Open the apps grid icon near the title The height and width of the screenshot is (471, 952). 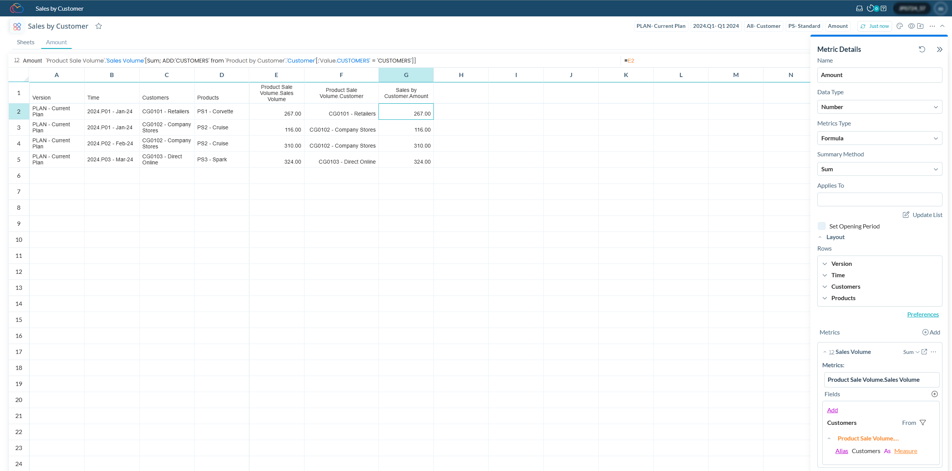tap(17, 26)
